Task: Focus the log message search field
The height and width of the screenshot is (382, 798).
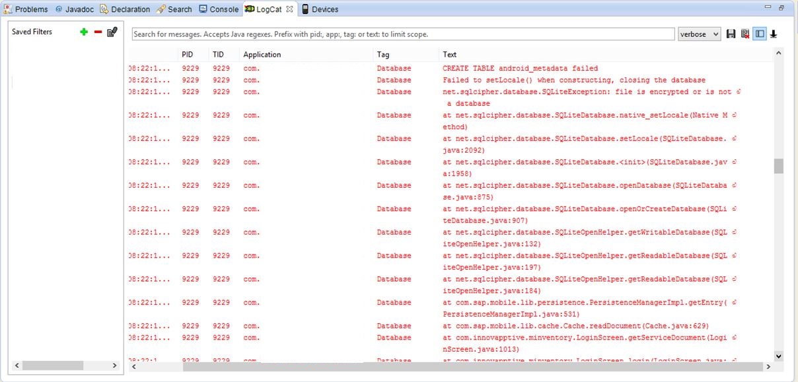Action: 403,34
